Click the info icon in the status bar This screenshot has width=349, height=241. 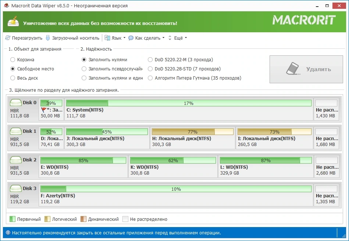click(x=8, y=233)
